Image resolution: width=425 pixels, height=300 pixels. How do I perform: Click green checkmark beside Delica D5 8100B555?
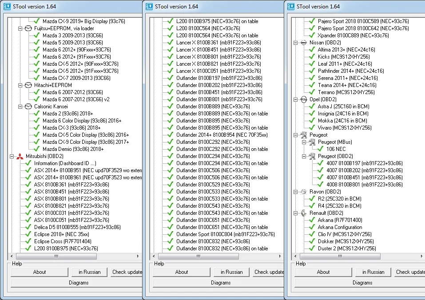[28, 227]
